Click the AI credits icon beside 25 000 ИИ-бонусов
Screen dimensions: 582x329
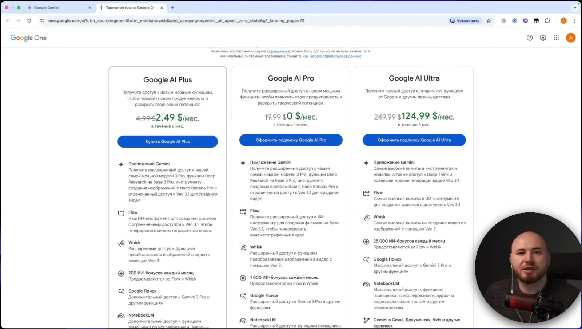tap(366, 242)
